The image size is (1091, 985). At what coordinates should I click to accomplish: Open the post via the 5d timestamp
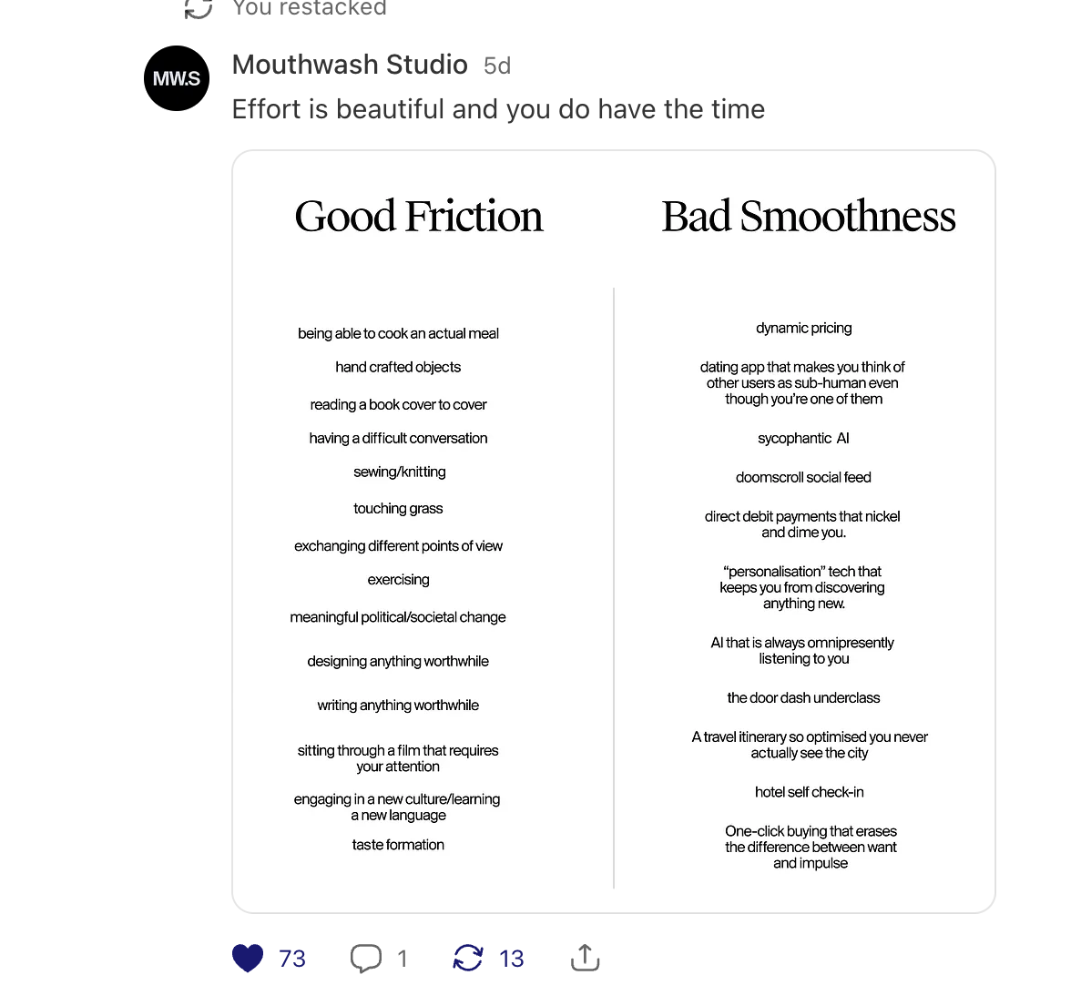(x=497, y=66)
